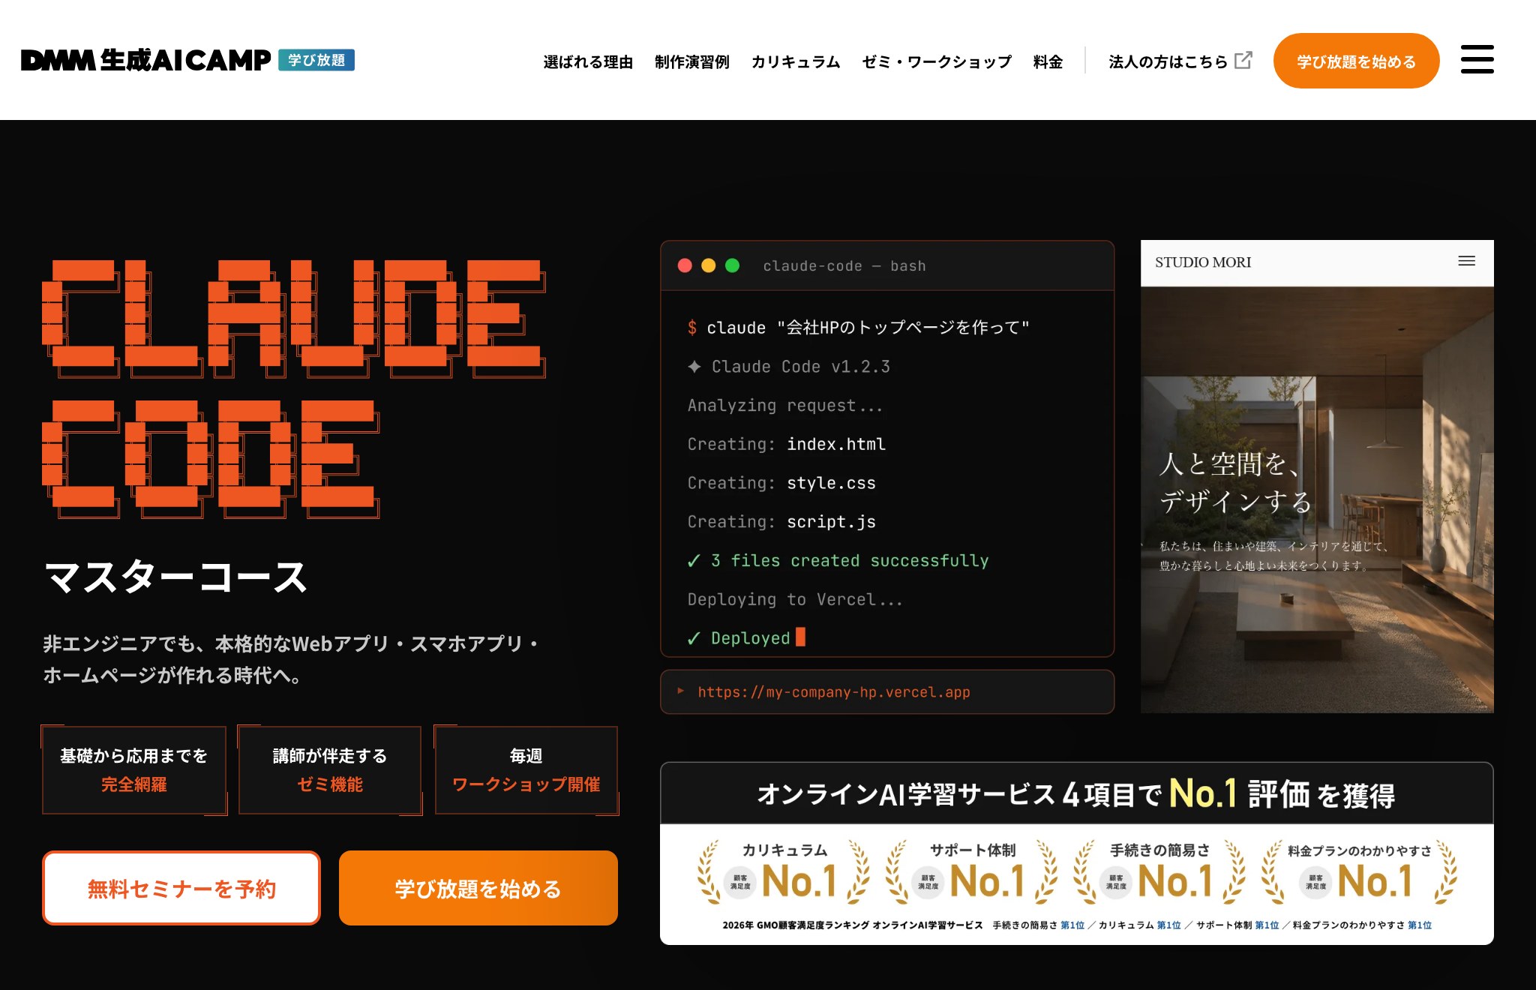Open the my-company-hp.vercel.app URL
Viewport: 1536px width, 990px height.
point(833,691)
